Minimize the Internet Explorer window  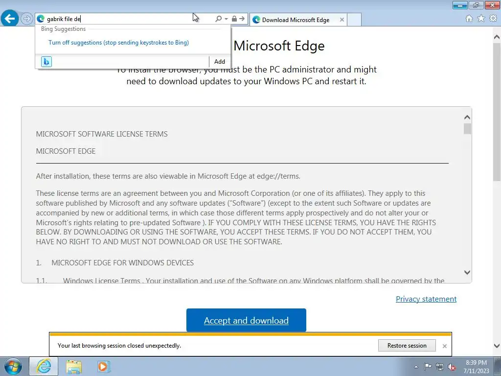pos(460,5)
